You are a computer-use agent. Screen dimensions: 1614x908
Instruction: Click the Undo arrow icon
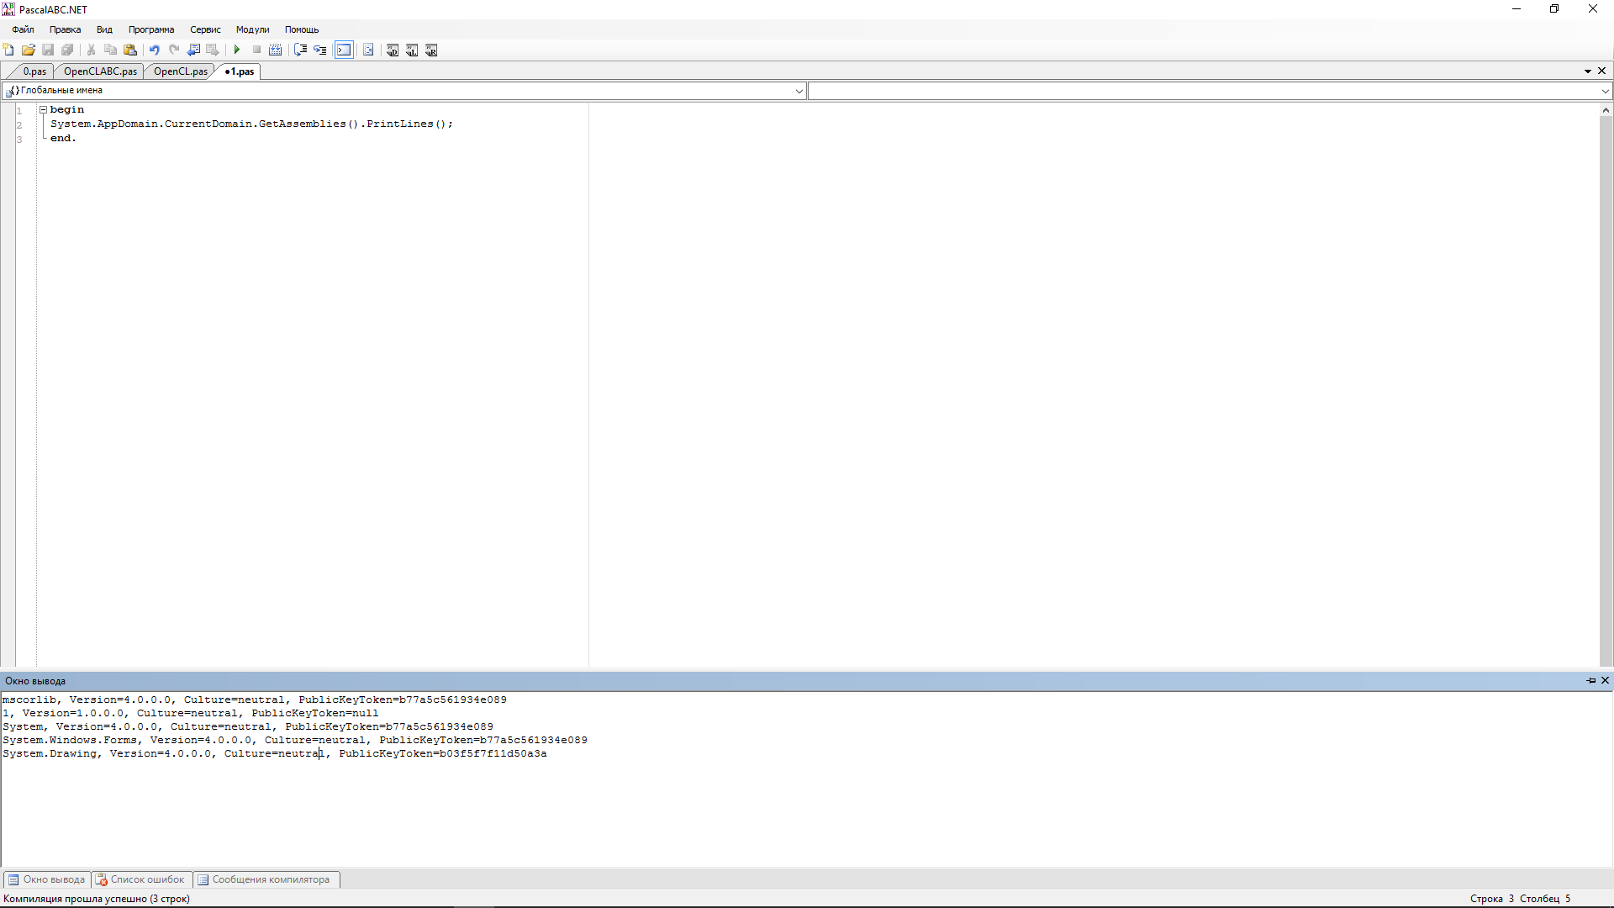click(155, 50)
